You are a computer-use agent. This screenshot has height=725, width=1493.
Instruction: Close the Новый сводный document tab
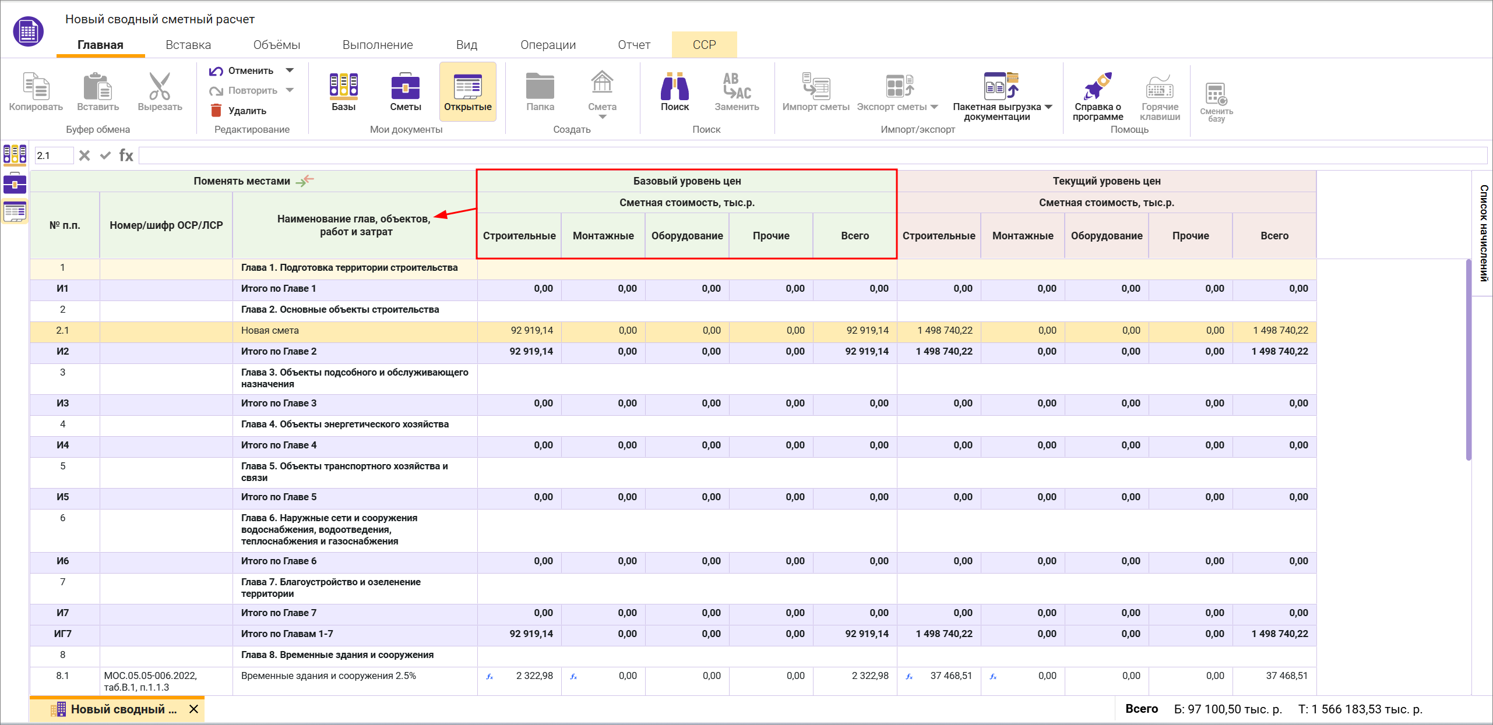(x=194, y=709)
